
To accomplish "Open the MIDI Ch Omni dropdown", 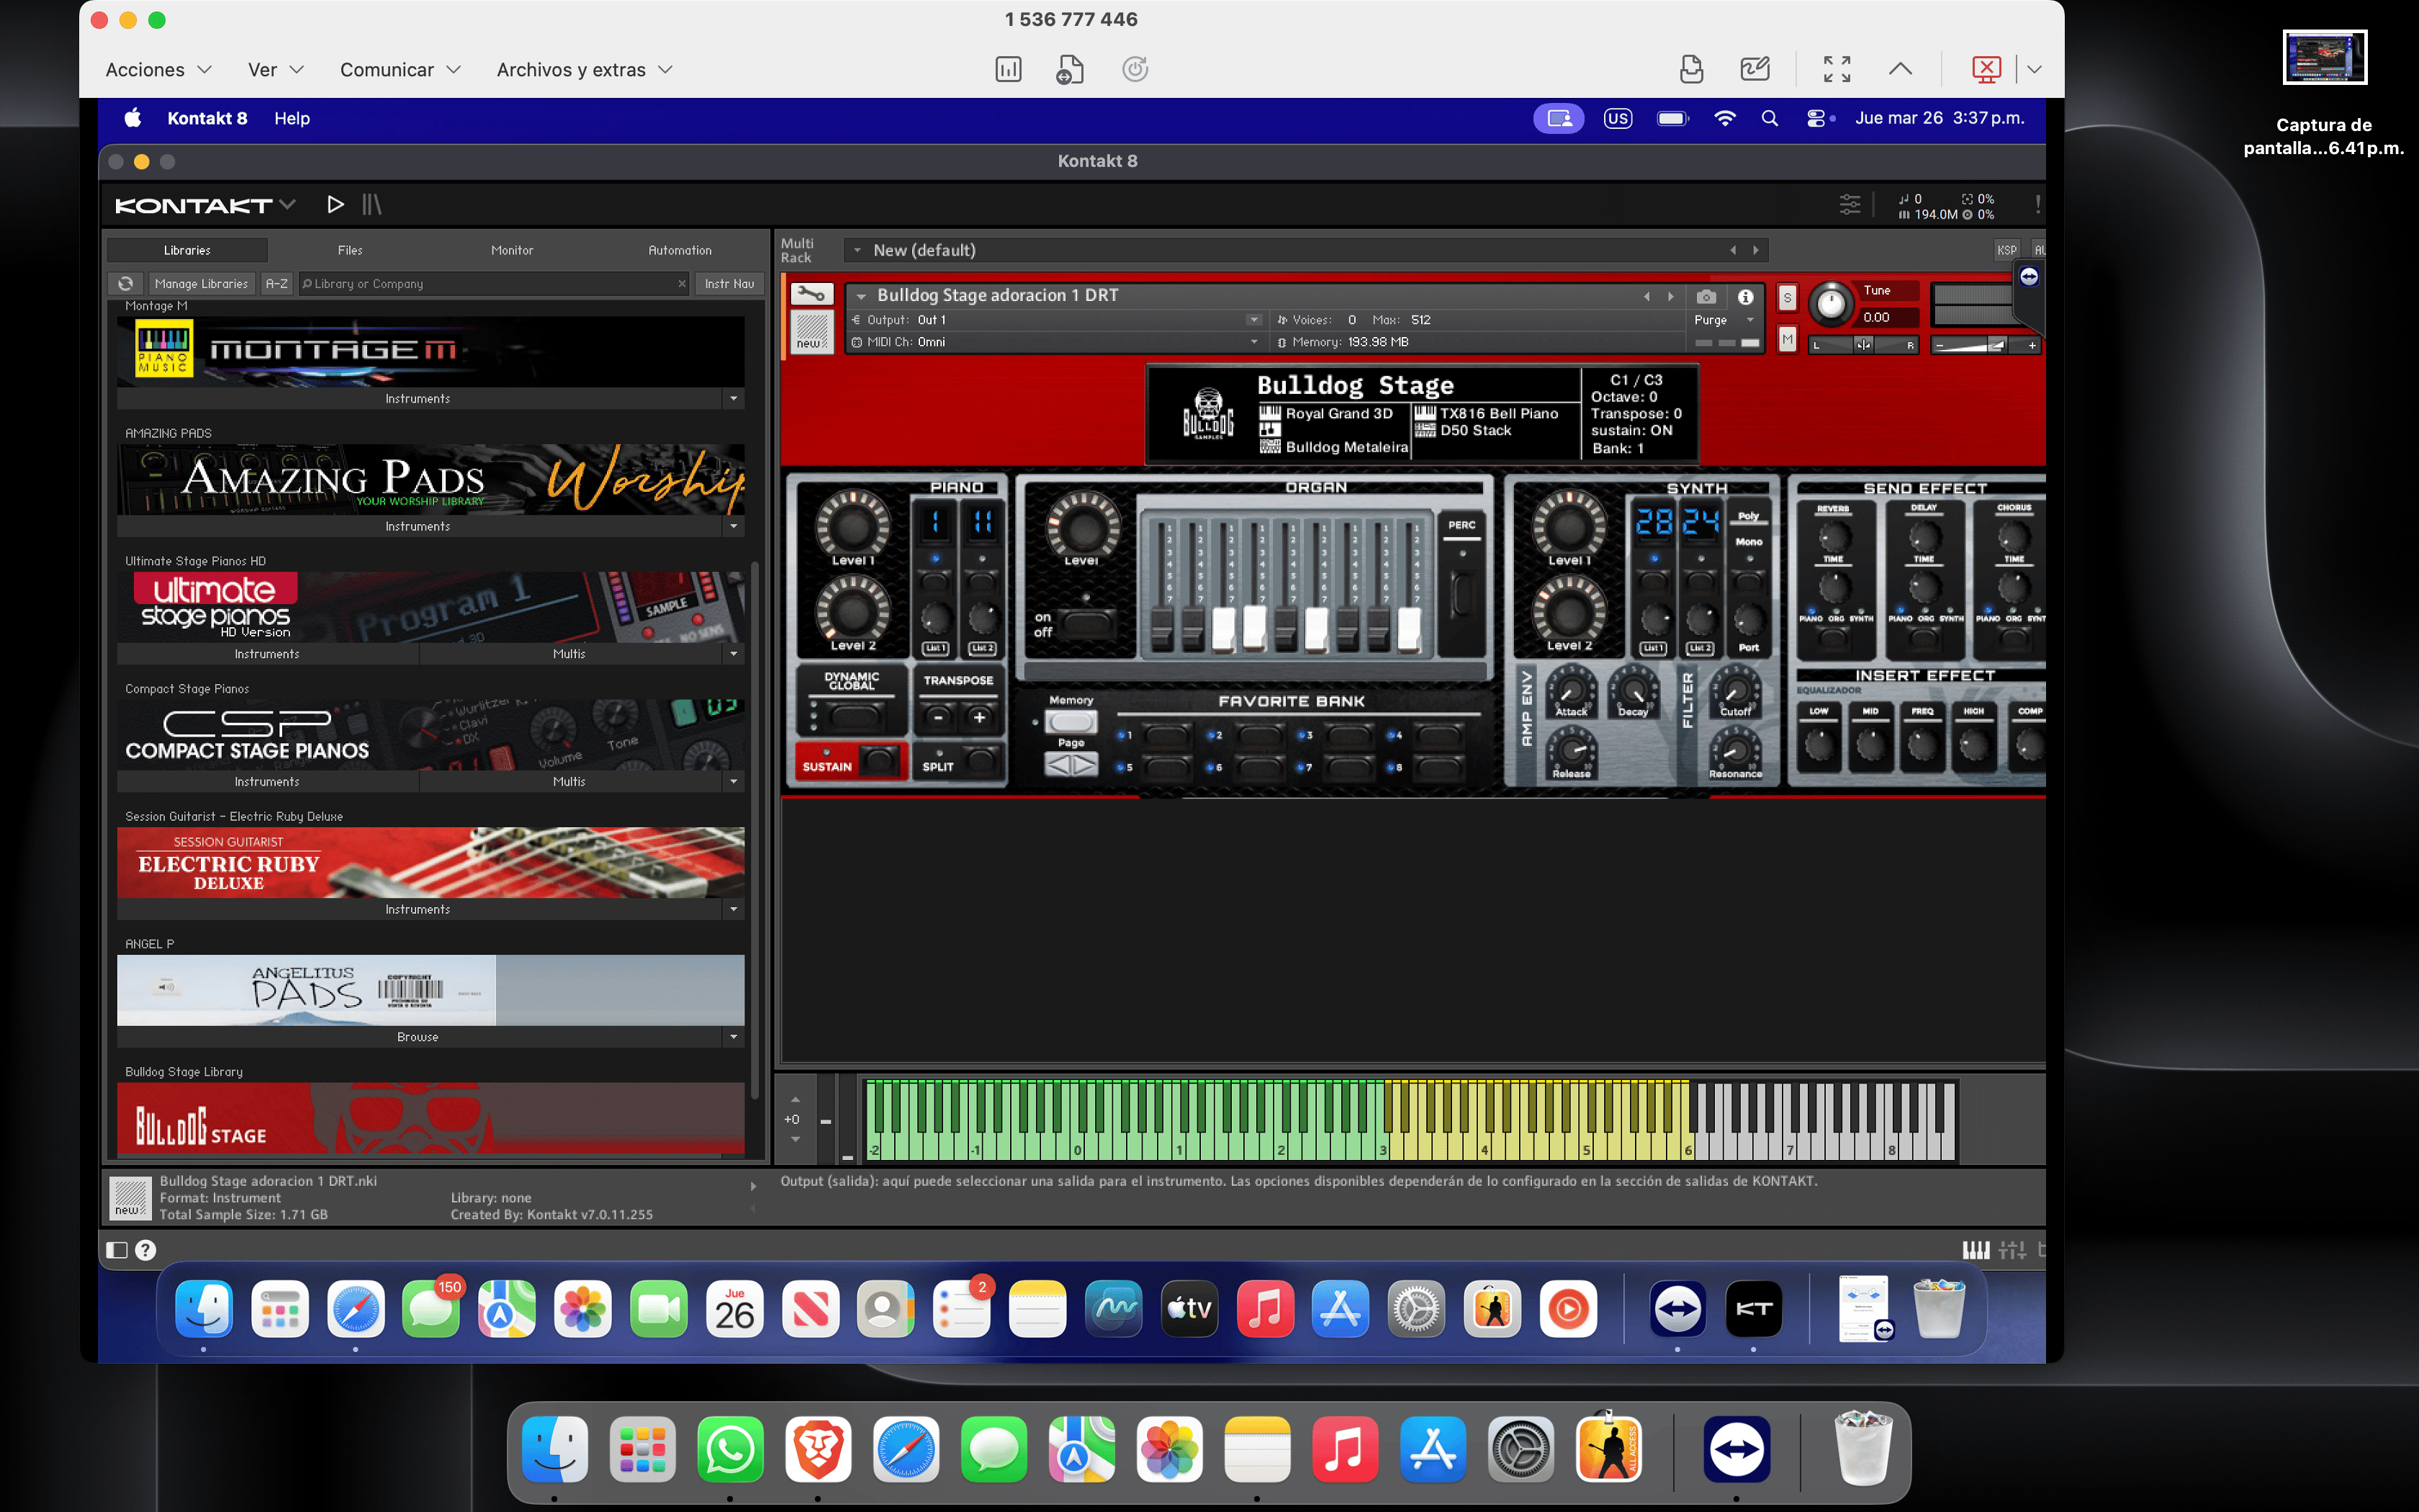I will pyautogui.click(x=1254, y=342).
